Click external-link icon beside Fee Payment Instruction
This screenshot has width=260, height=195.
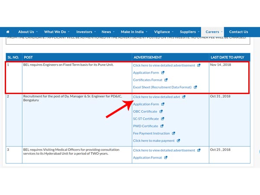coord(173,133)
